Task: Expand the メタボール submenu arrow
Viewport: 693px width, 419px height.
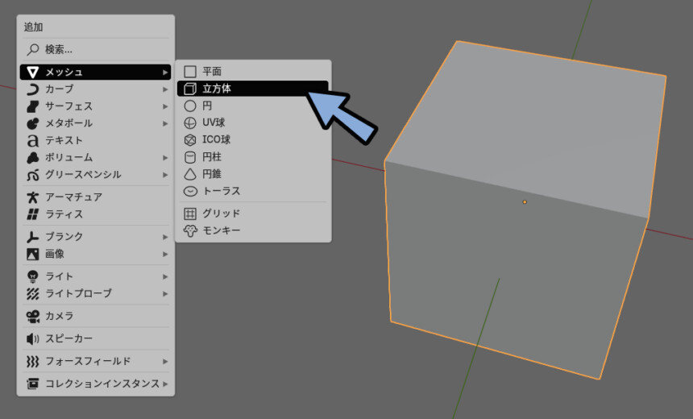Action: point(165,123)
